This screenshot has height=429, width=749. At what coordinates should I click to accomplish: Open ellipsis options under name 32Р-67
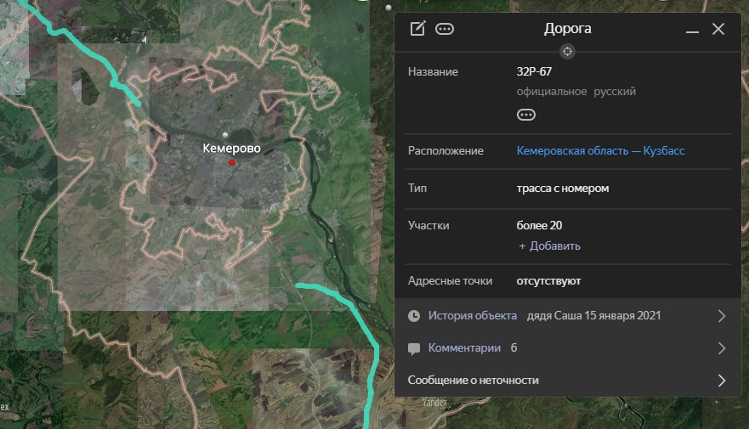tap(526, 115)
